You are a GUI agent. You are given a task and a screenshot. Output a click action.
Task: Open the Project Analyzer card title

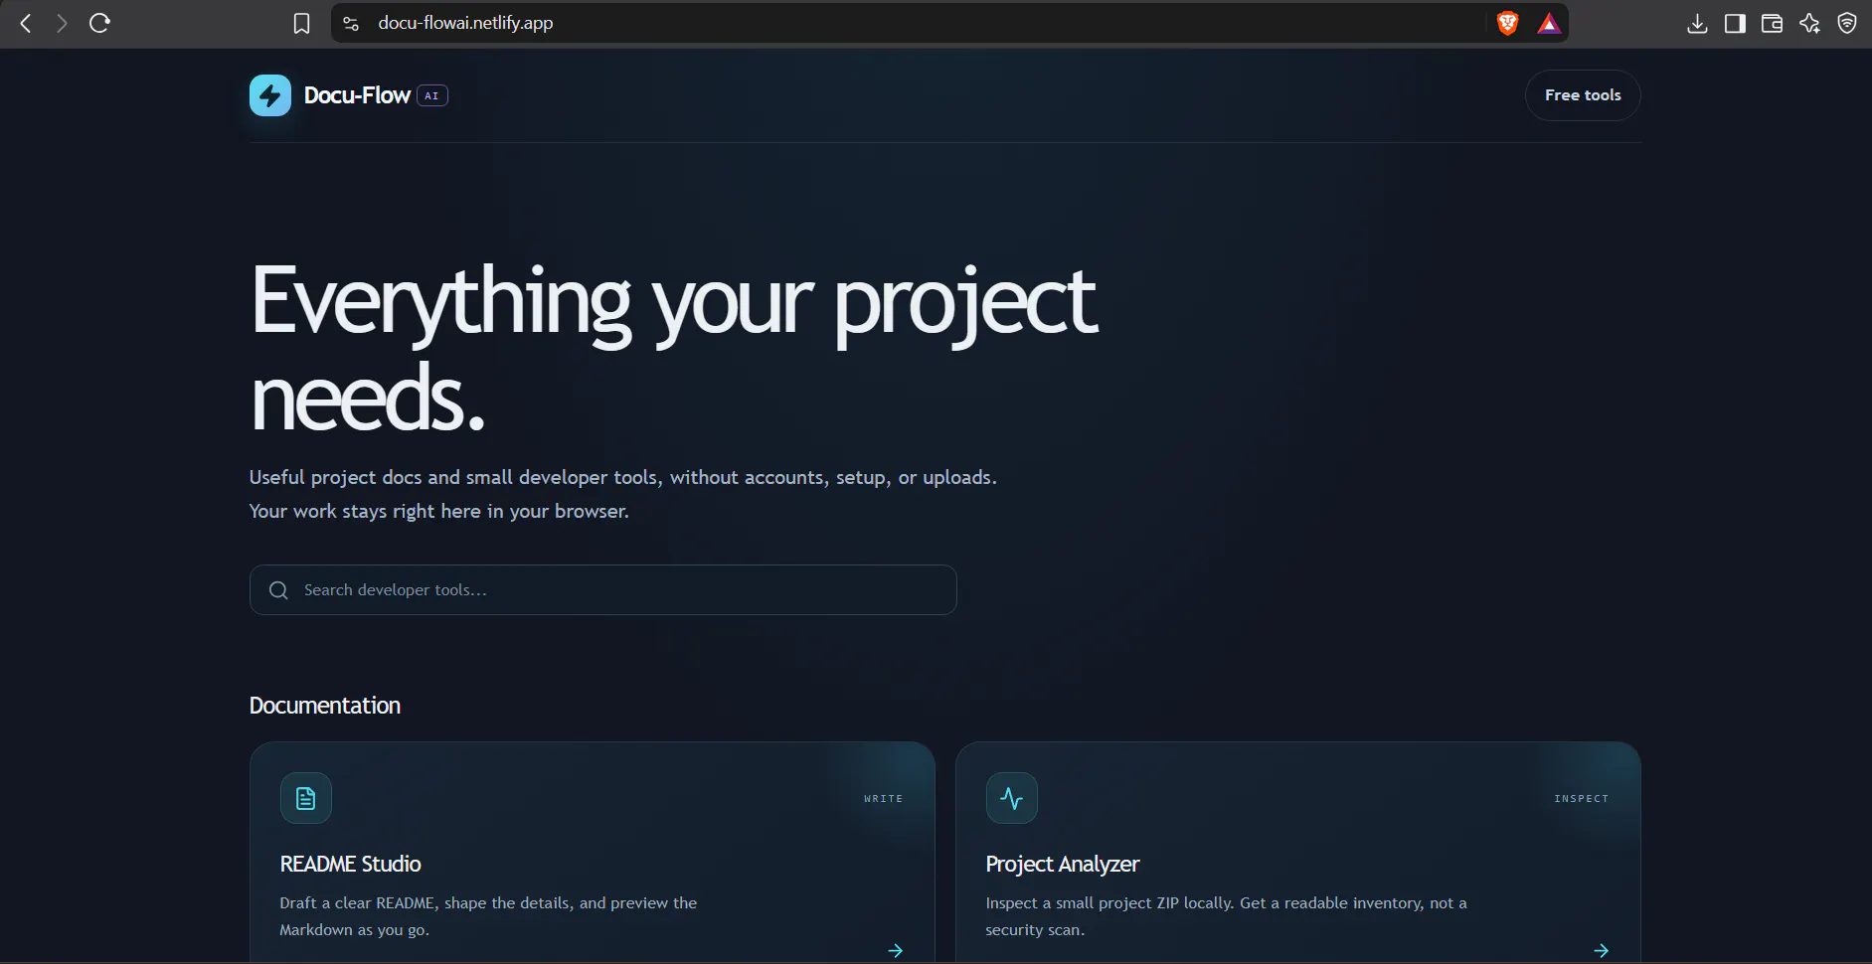(1063, 864)
